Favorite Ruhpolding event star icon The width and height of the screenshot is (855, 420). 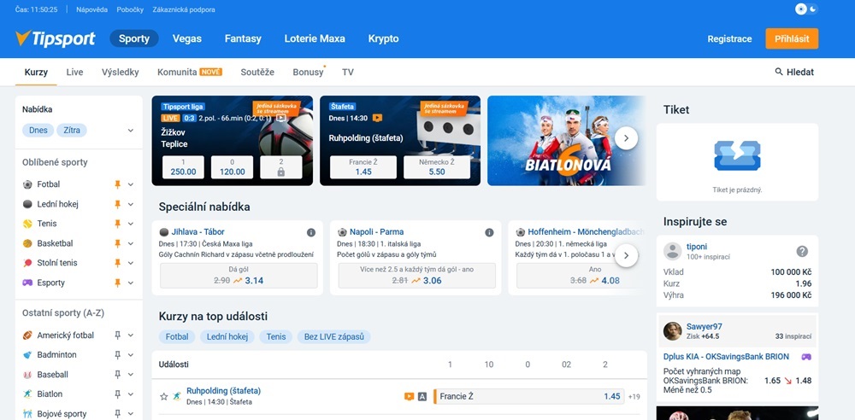pos(163,397)
